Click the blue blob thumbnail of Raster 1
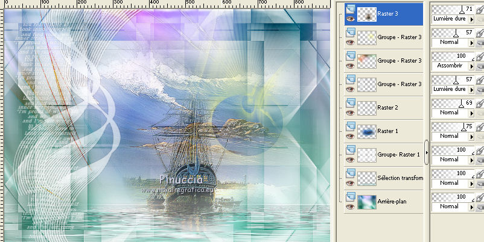 [x=367, y=131]
